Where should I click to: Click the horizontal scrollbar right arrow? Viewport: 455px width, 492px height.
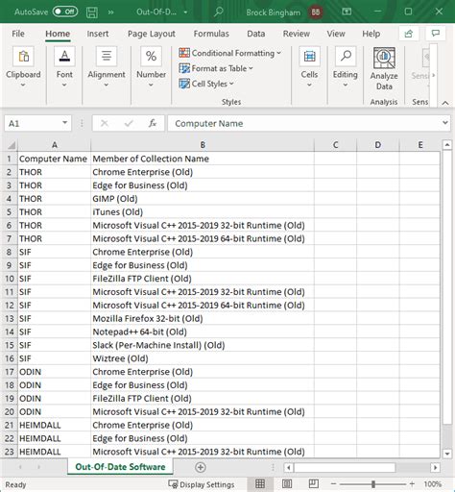click(435, 467)
